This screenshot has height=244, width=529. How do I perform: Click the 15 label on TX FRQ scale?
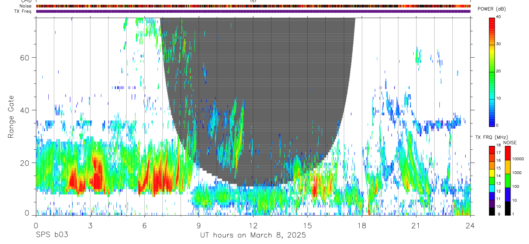coord(499,168)
